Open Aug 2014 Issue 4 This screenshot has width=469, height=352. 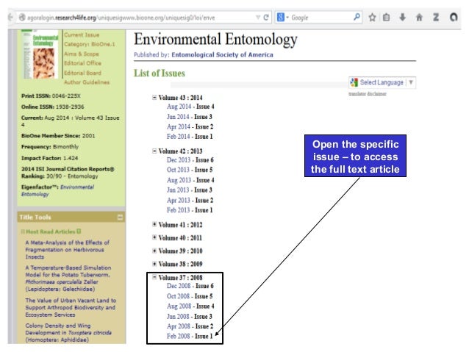(x=190, y=107)
